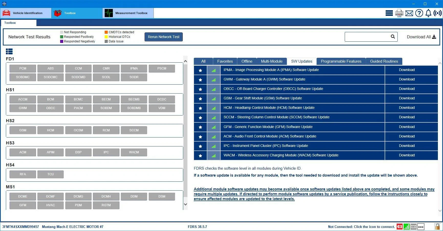Click the search magnifier icon
This screenshot has height=231, width=443.
pos(393,37)
